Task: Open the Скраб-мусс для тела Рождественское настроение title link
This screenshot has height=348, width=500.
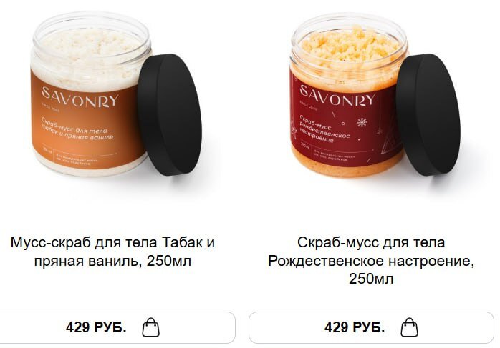Action: (x=371, y=261)
